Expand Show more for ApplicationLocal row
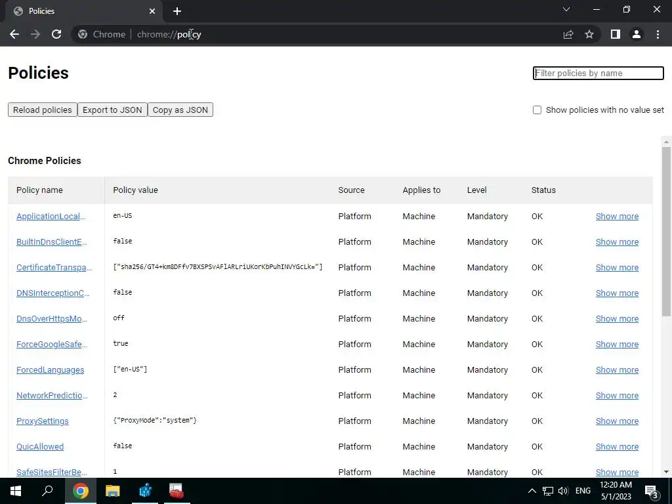 pos(617,216)
